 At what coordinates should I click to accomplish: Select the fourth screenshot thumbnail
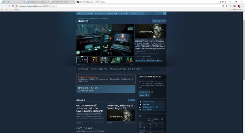(117, 60)
